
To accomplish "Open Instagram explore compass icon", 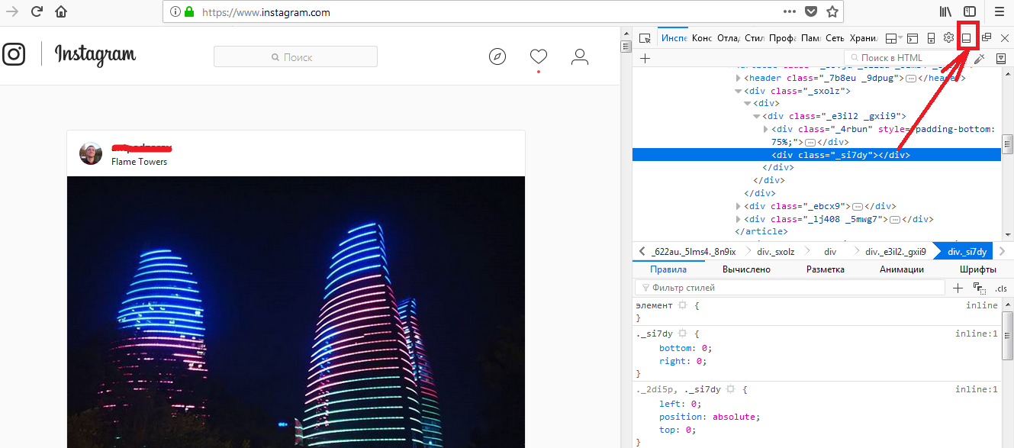I will (497, 56).
